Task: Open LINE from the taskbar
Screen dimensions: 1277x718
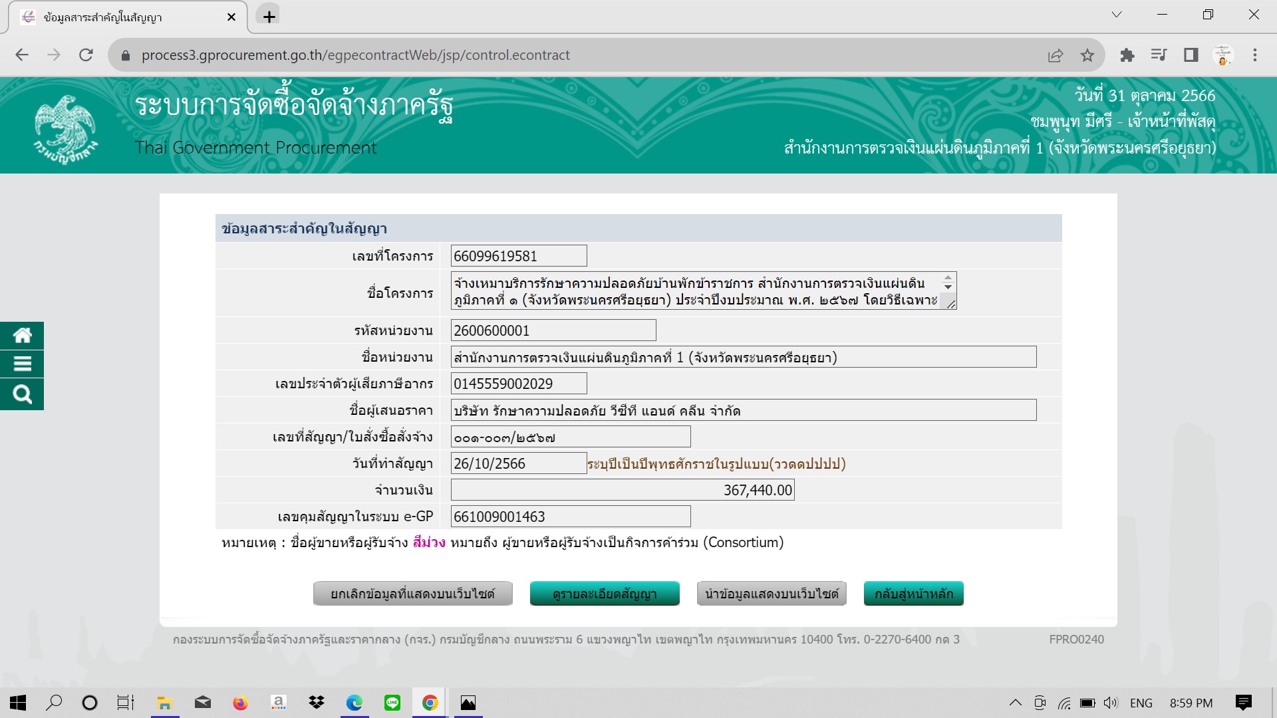Action: point(392,702)
